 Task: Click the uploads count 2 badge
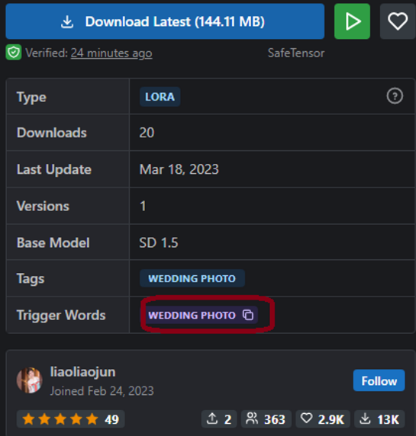pyautogui.click(x=219, y=419)
